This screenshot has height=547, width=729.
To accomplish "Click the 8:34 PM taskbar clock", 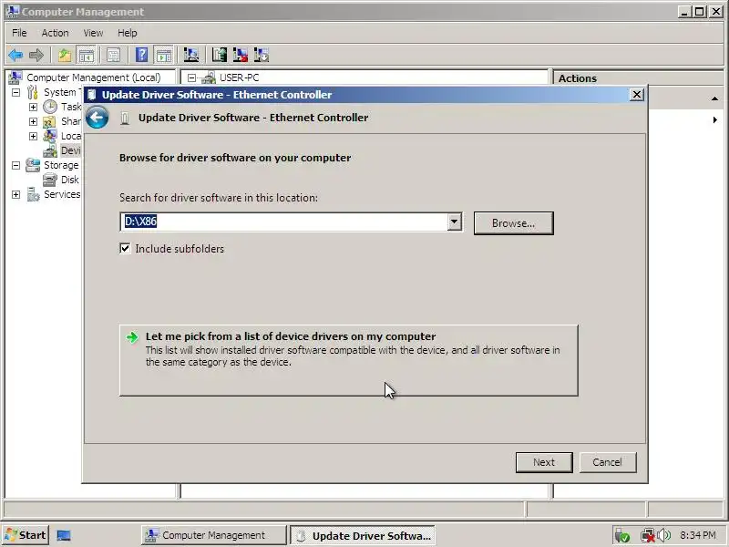I will [697, 535].
